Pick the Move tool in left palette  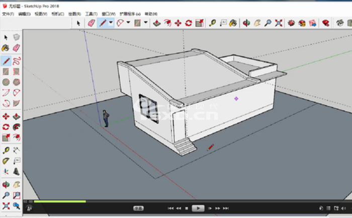tap(6, 116)
